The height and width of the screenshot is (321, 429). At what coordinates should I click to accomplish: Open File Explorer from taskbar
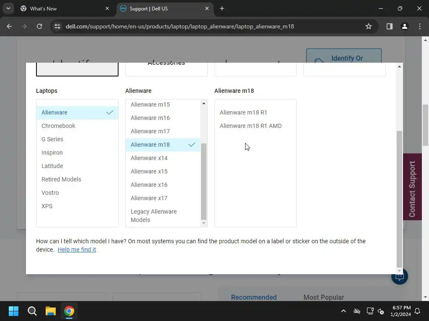click(x=51, y=311)
